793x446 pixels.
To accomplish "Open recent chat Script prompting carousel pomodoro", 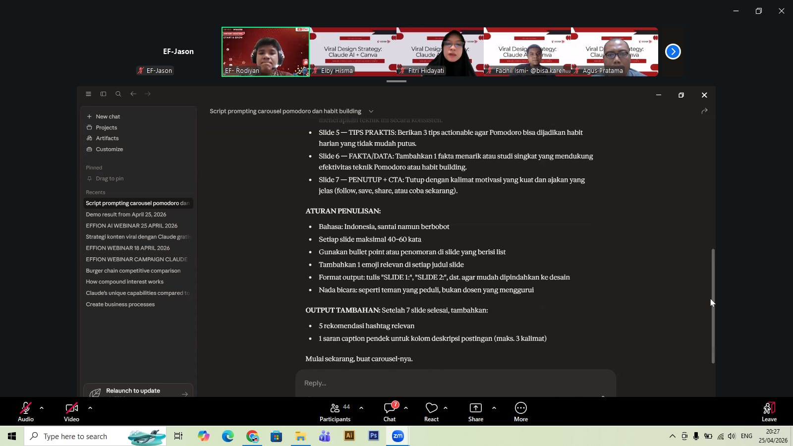I will coord(138,203).
